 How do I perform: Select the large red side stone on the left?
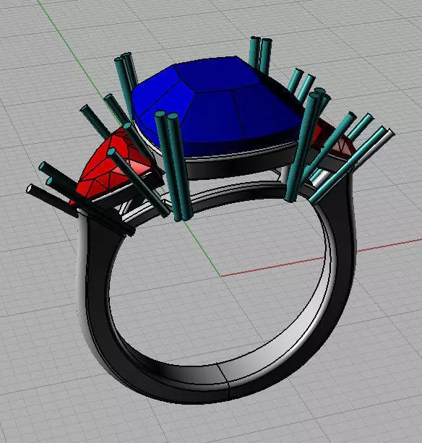tap(113, 167)
